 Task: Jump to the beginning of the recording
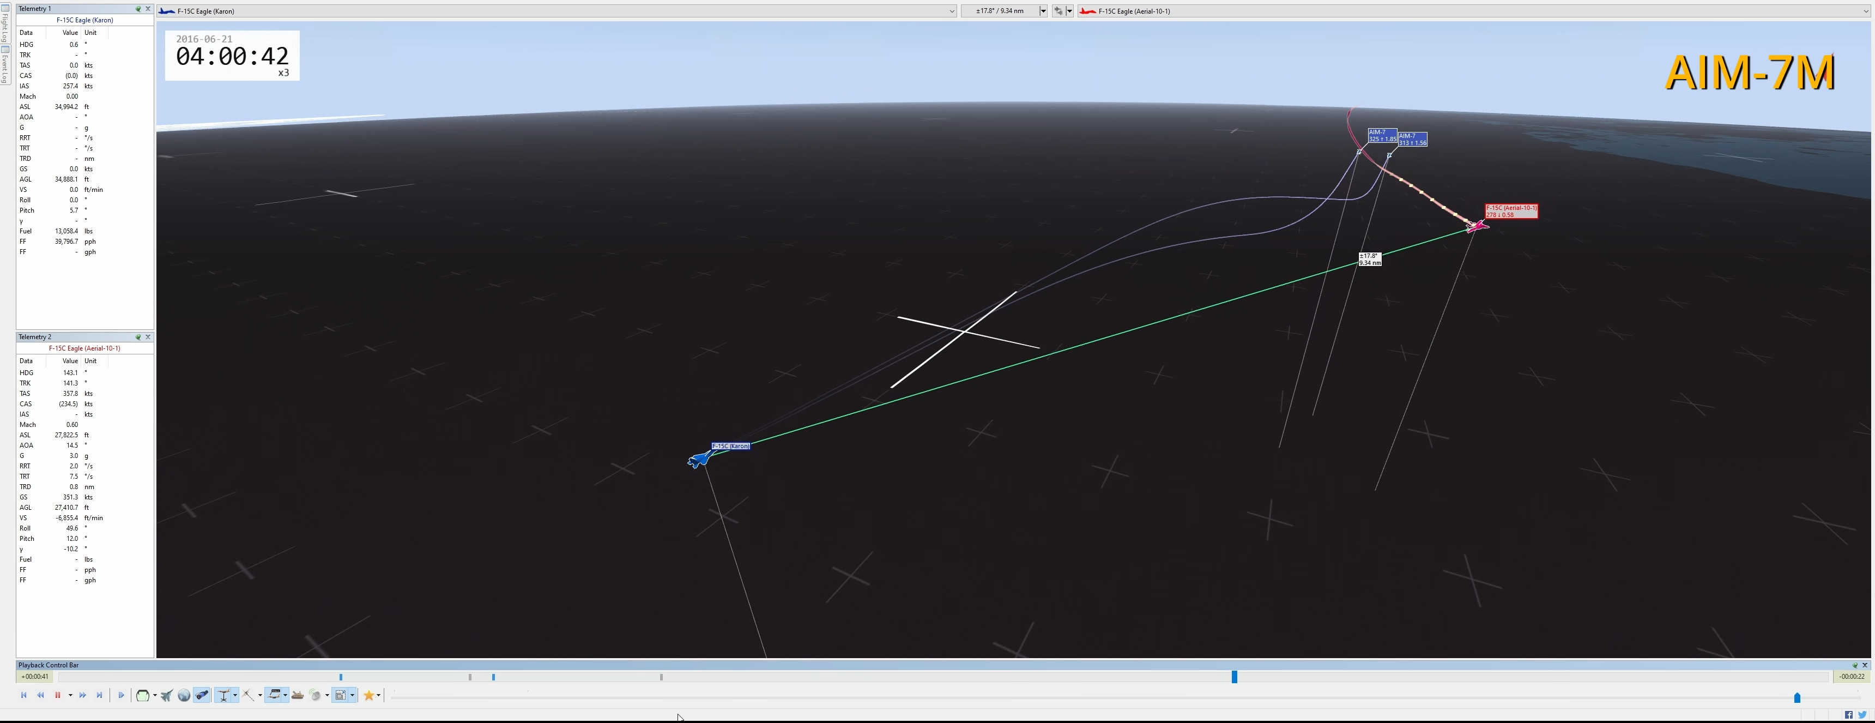(24, 695)
